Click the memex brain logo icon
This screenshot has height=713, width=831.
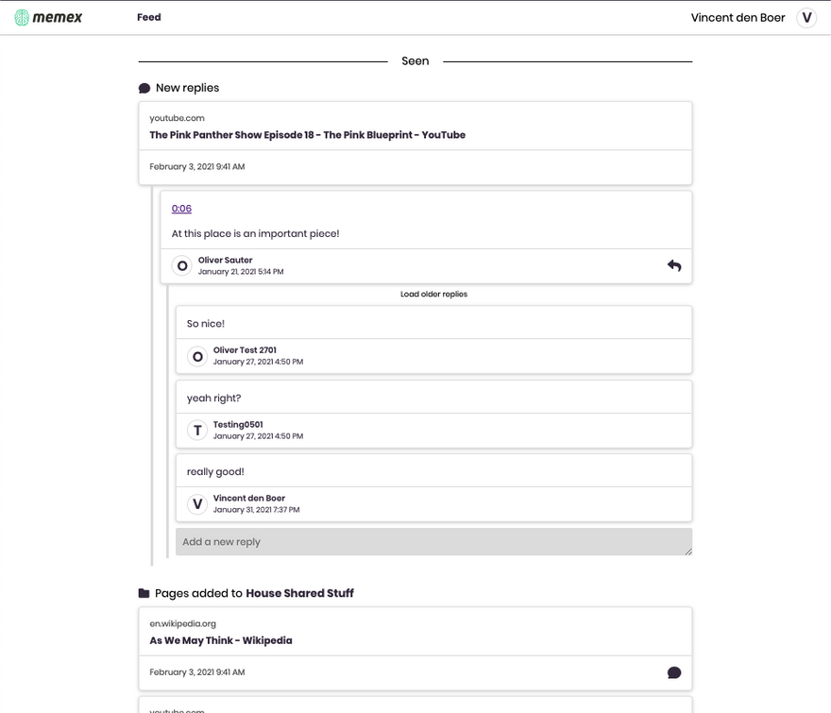(x=22, y=17)
